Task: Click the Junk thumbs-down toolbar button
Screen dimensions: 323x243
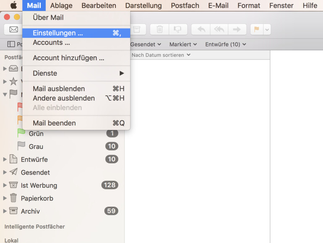Action: (178, 29)
